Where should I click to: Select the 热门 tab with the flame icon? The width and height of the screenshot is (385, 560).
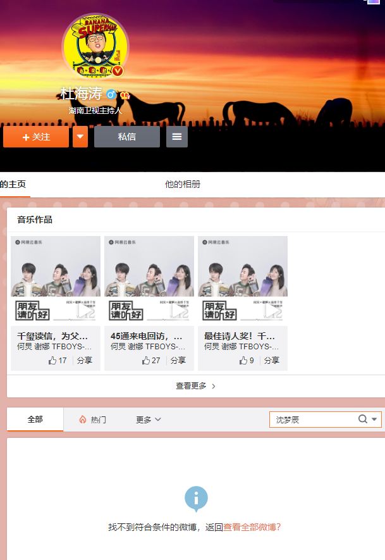[x=92, y=420]
